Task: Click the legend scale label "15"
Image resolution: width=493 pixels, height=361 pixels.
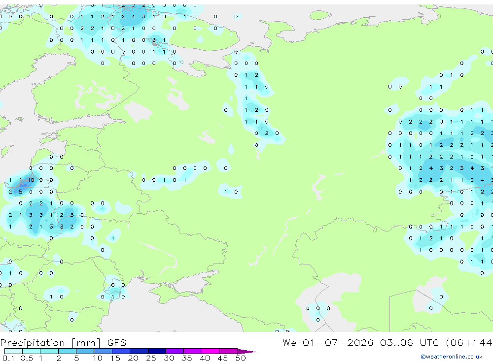Action: (x=115, y=358)
